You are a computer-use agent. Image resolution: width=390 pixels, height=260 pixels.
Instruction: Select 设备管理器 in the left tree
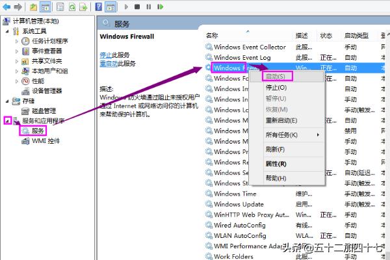point(47,90)
